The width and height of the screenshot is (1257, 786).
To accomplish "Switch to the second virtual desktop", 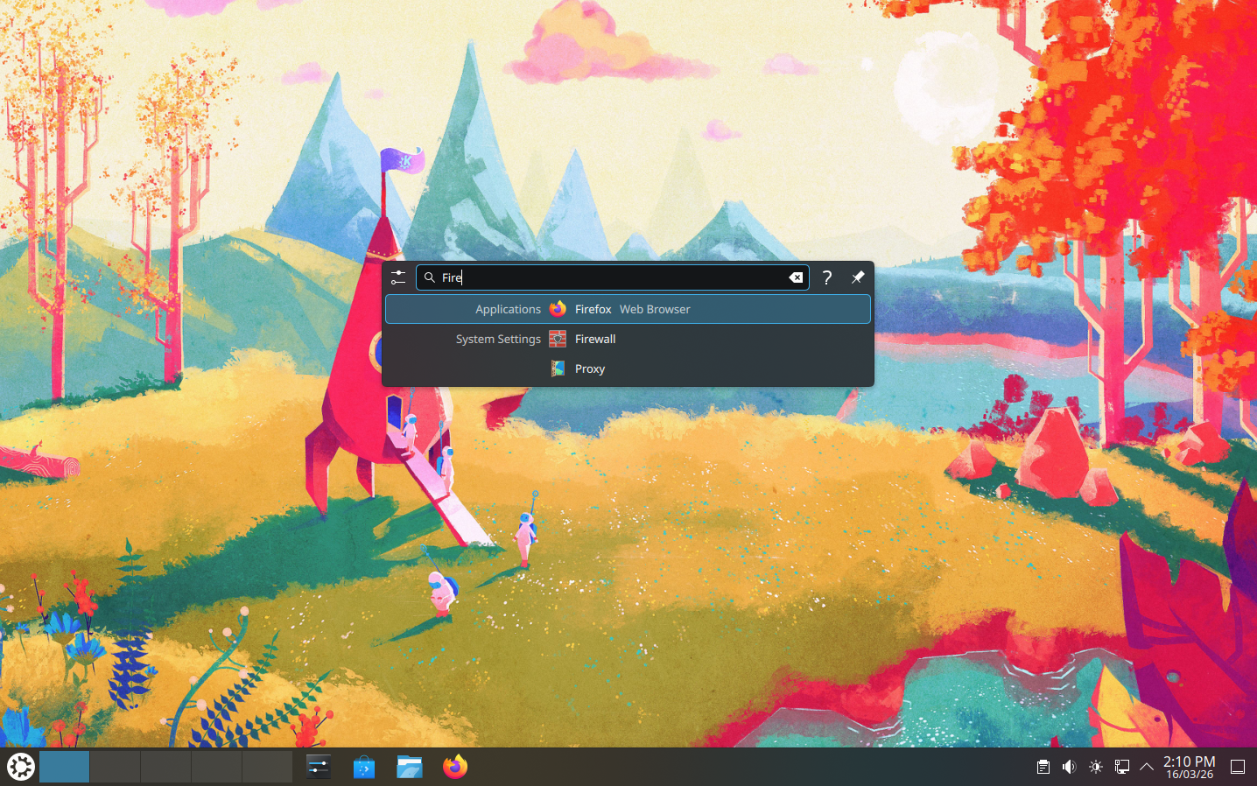I will [115, 767].
